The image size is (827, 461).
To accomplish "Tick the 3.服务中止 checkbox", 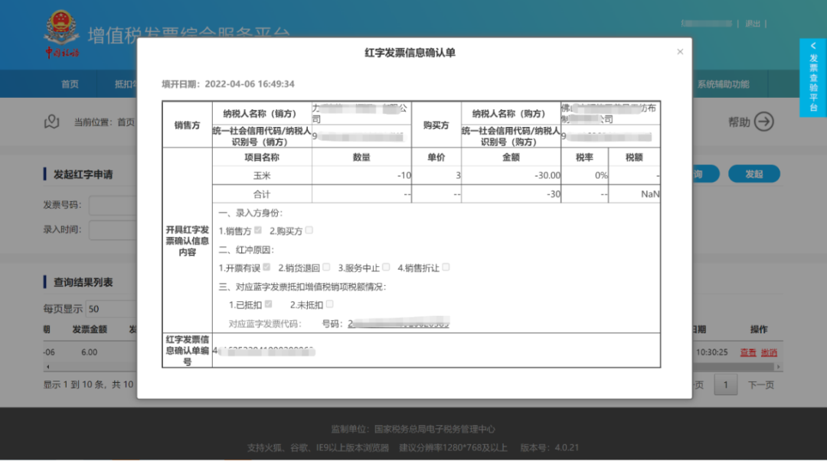I will point(386,268).
